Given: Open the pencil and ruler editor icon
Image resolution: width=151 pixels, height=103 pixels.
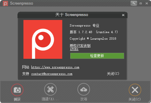Looking at the screenshot, I should point(50,89).
